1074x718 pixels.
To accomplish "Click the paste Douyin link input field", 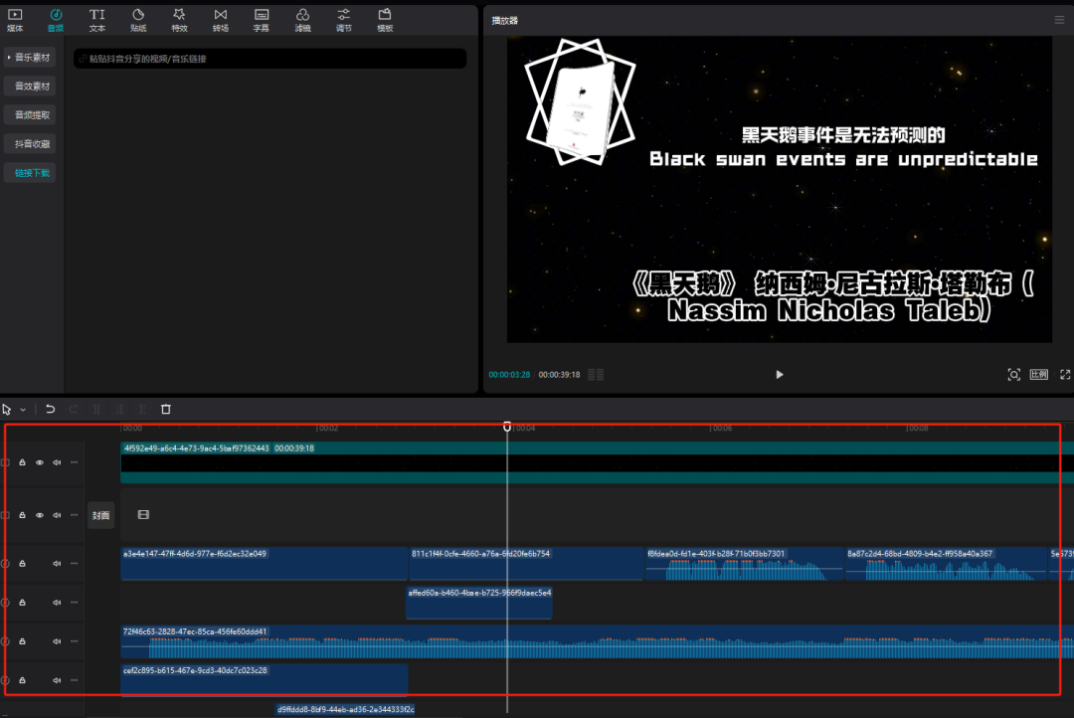I will [x=270, y=60].
